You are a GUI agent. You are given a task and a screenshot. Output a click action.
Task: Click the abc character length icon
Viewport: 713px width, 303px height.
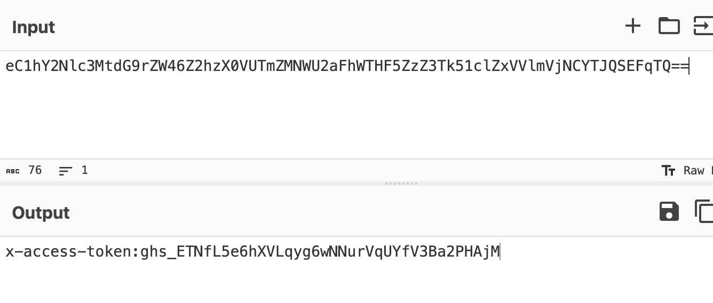13,171
